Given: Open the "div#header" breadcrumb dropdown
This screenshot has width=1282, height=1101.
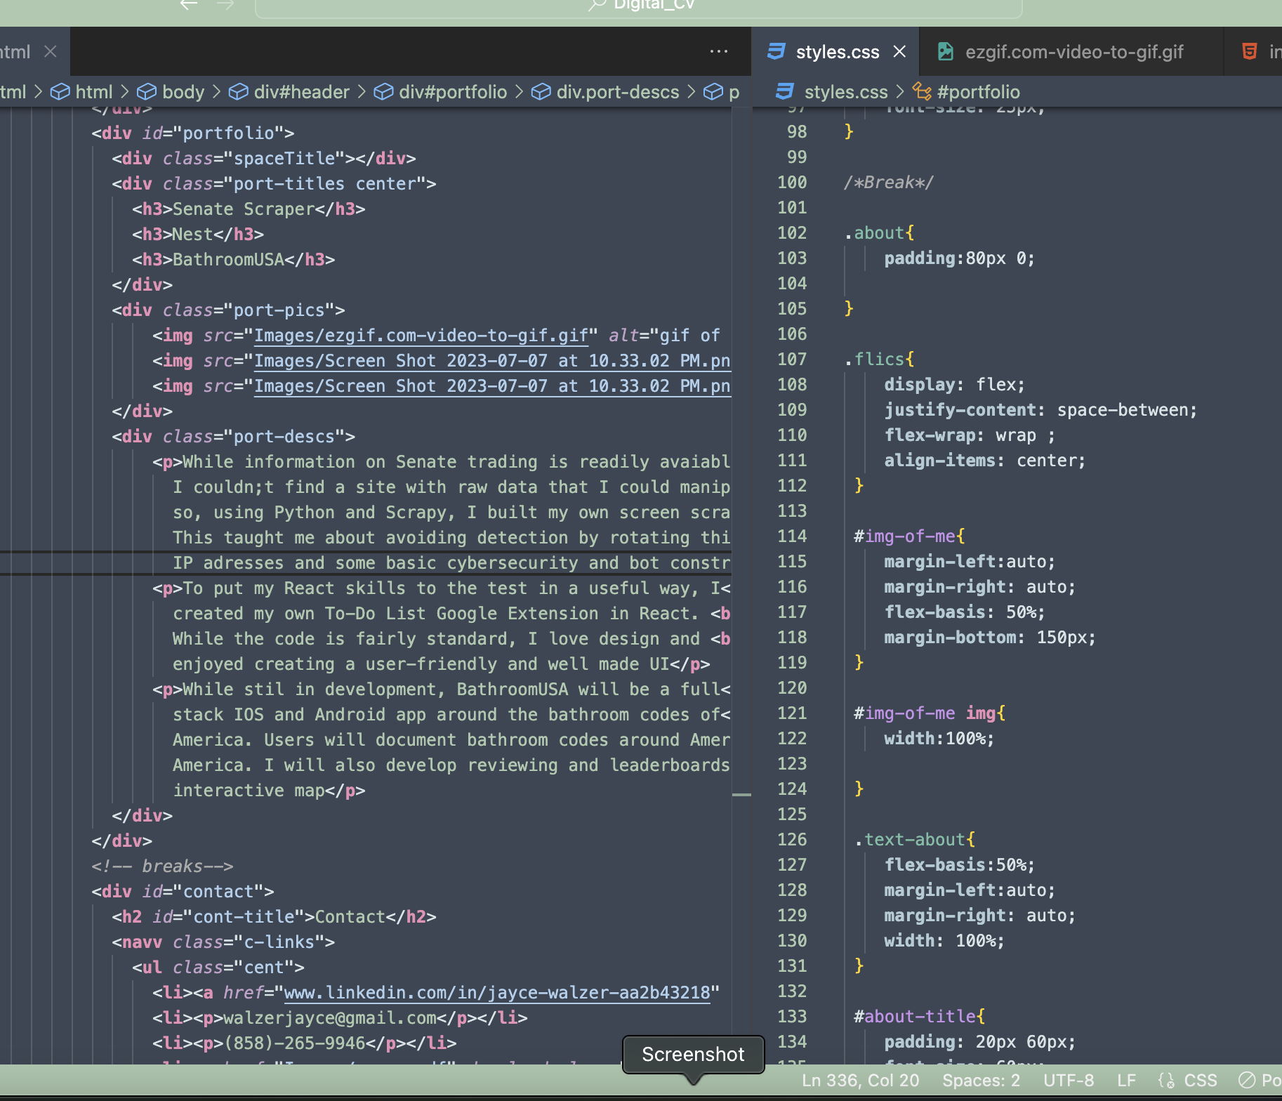Looking at the screenshot, I should [302, 91].
